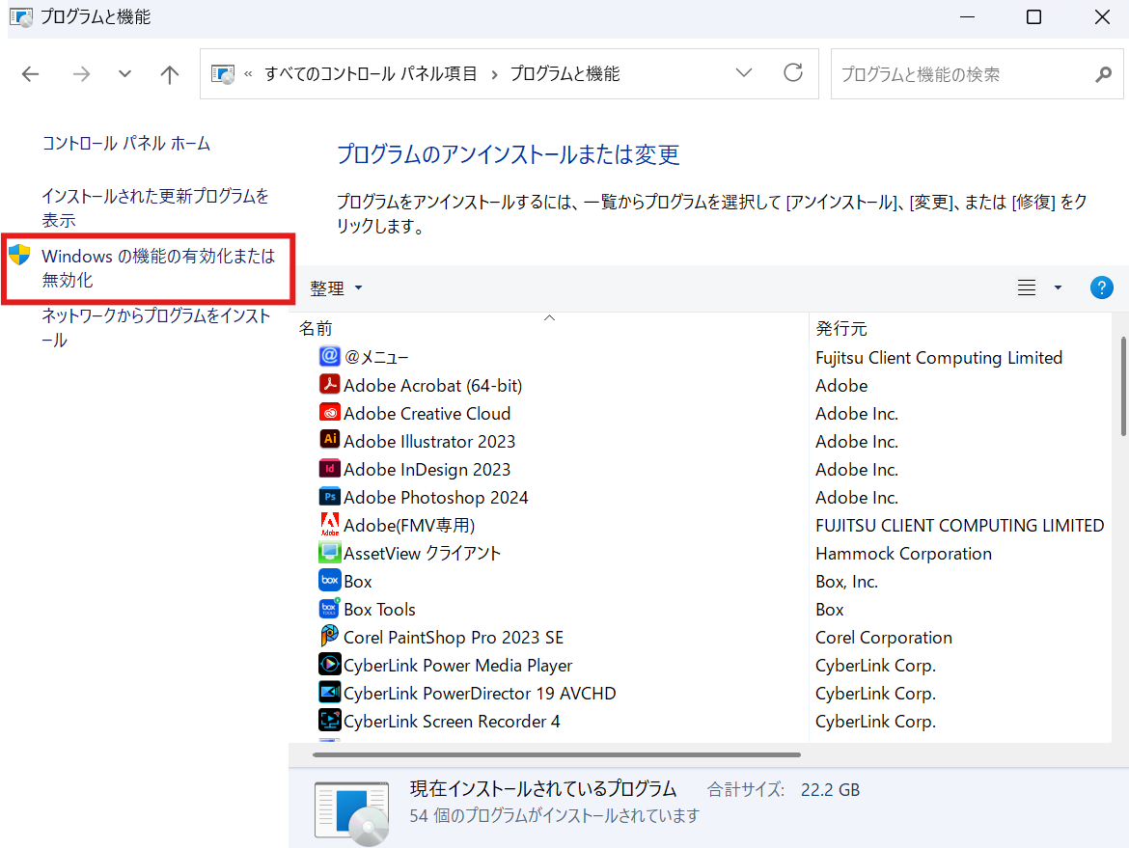Image resolution: width=1129 pixels, height=848 pixels.
Task: Open the 整理 organize dropdown menu
Action: [336, 288]
